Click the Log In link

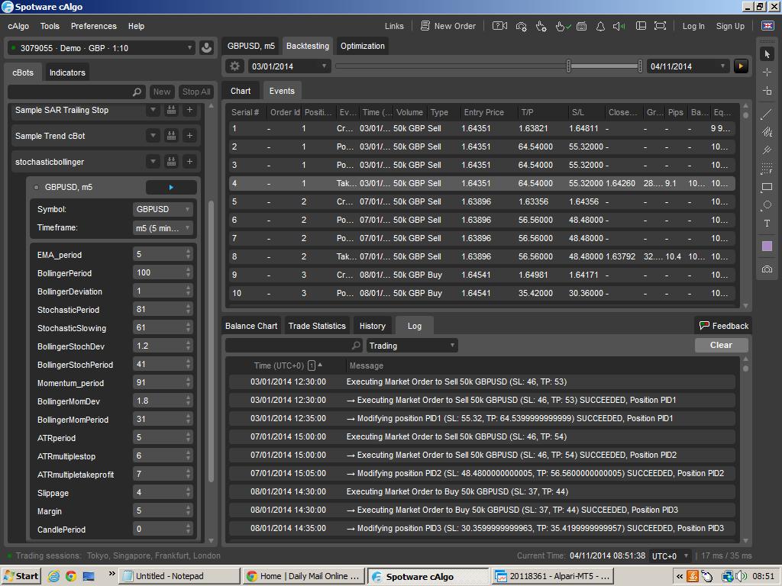(693, 26)
